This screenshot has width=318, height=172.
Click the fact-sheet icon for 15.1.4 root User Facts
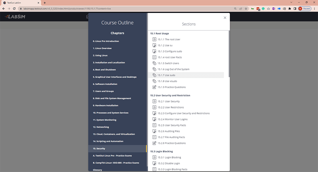154,57
